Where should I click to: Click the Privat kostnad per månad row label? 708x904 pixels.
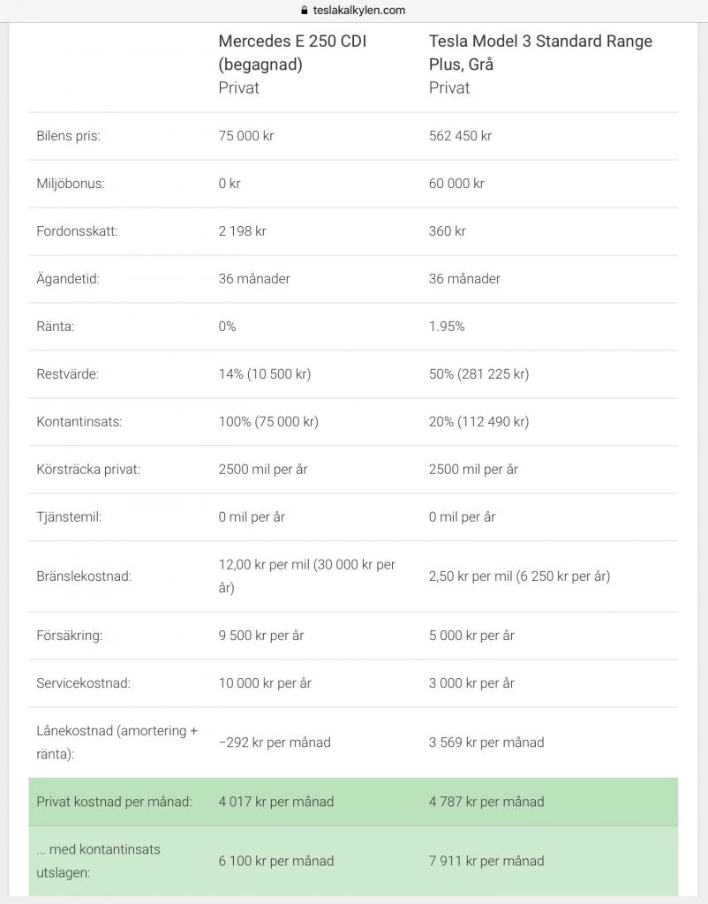(x=114, y=802)
